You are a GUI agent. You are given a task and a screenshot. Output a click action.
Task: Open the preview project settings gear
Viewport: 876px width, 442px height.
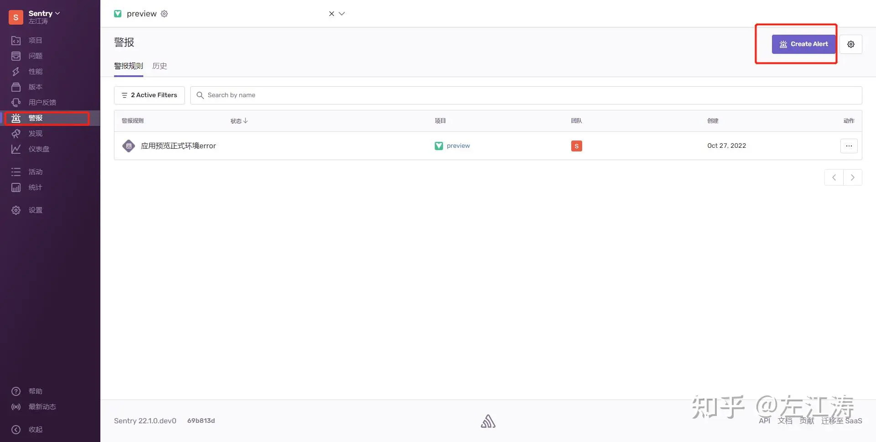click(x=164, y=14)
